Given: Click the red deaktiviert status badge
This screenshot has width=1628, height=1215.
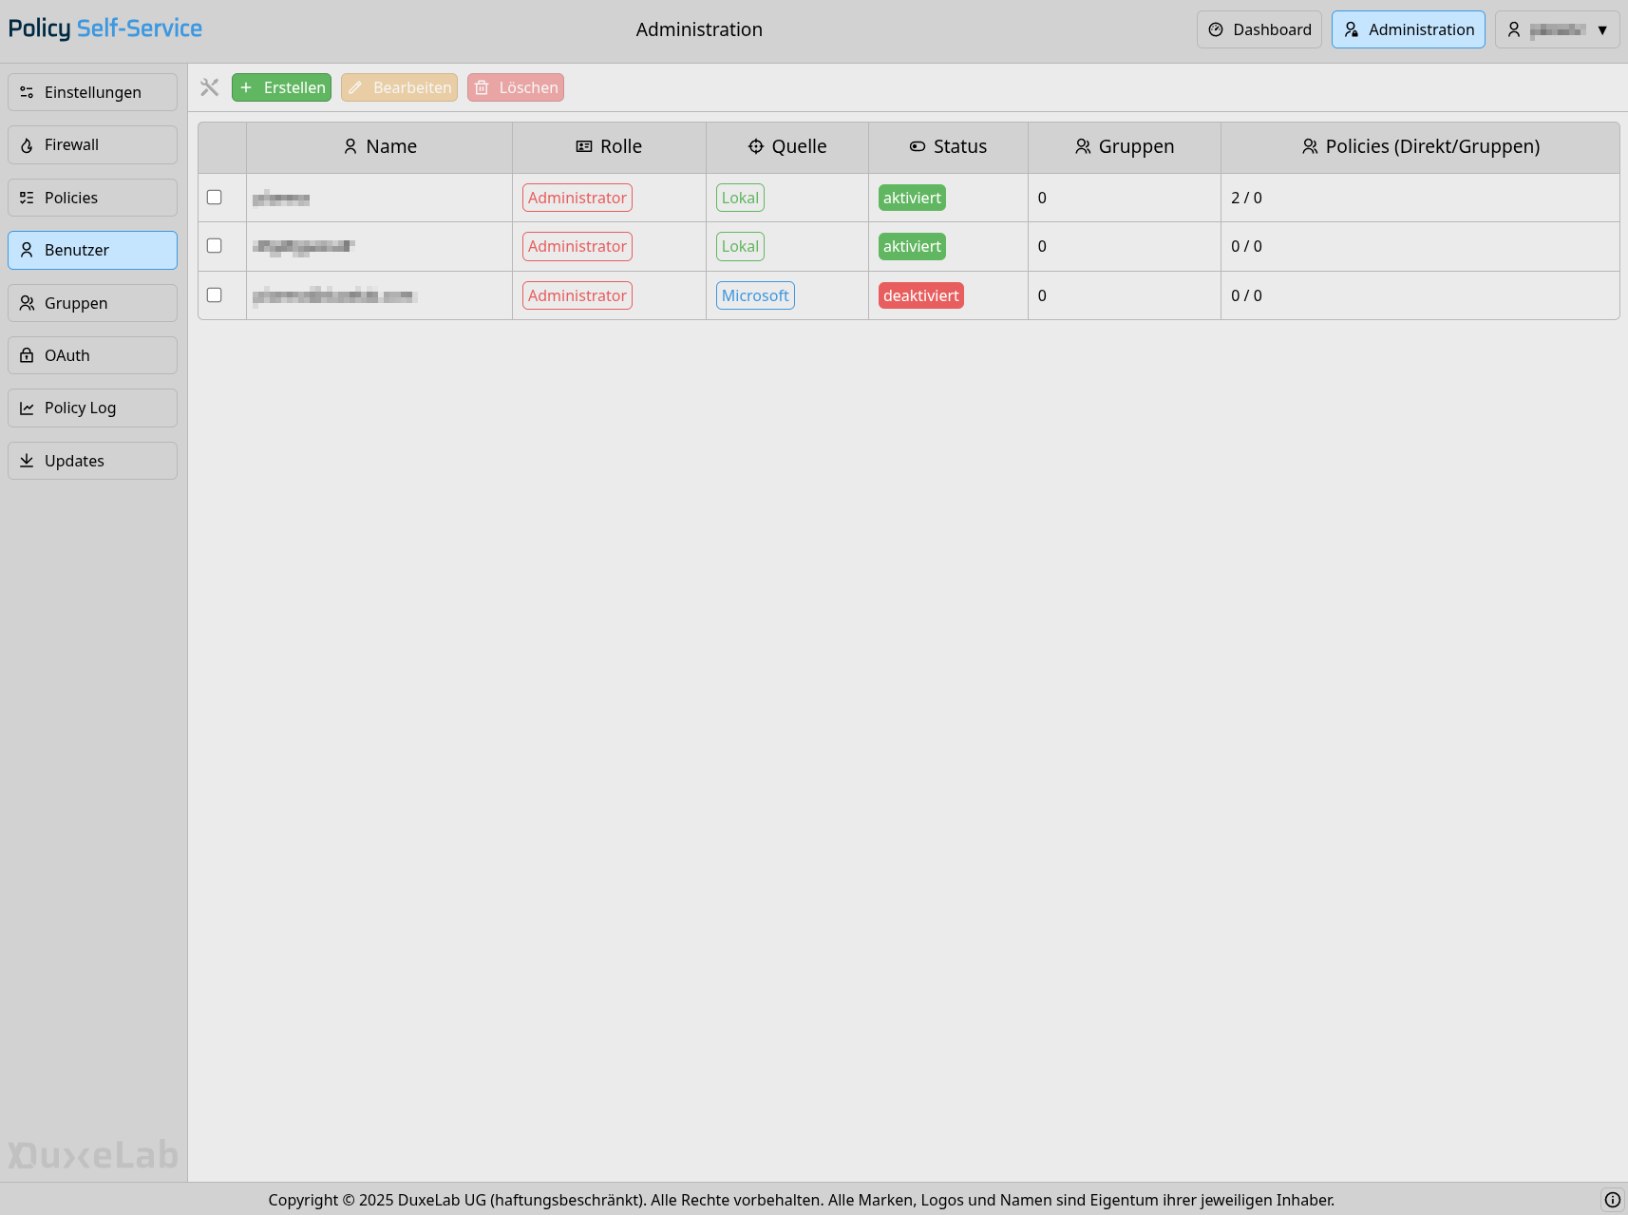Looking at the screenshot, I should click(920, 295).
